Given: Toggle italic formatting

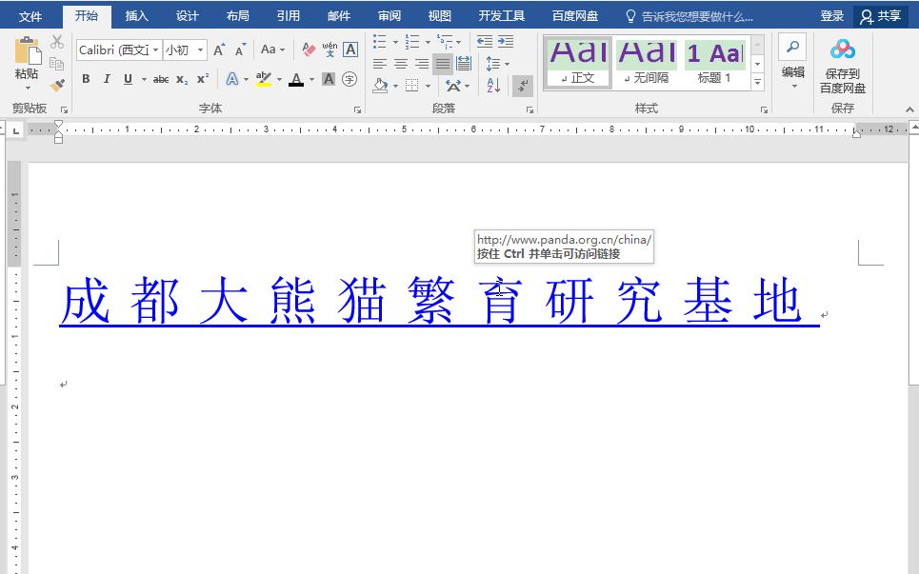Looking at the screenshot, I should (x=107, y=78).
